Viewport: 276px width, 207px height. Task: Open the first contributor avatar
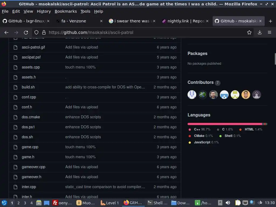pyautogui.click(x=192, y=95)
